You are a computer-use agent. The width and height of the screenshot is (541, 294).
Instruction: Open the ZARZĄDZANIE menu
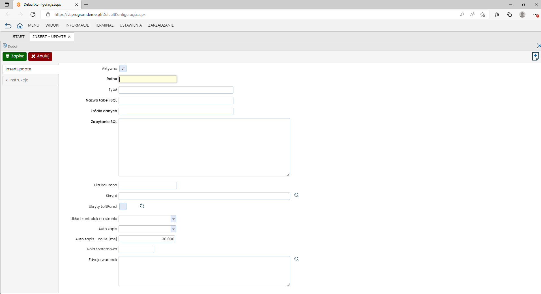tap(161, 25)
